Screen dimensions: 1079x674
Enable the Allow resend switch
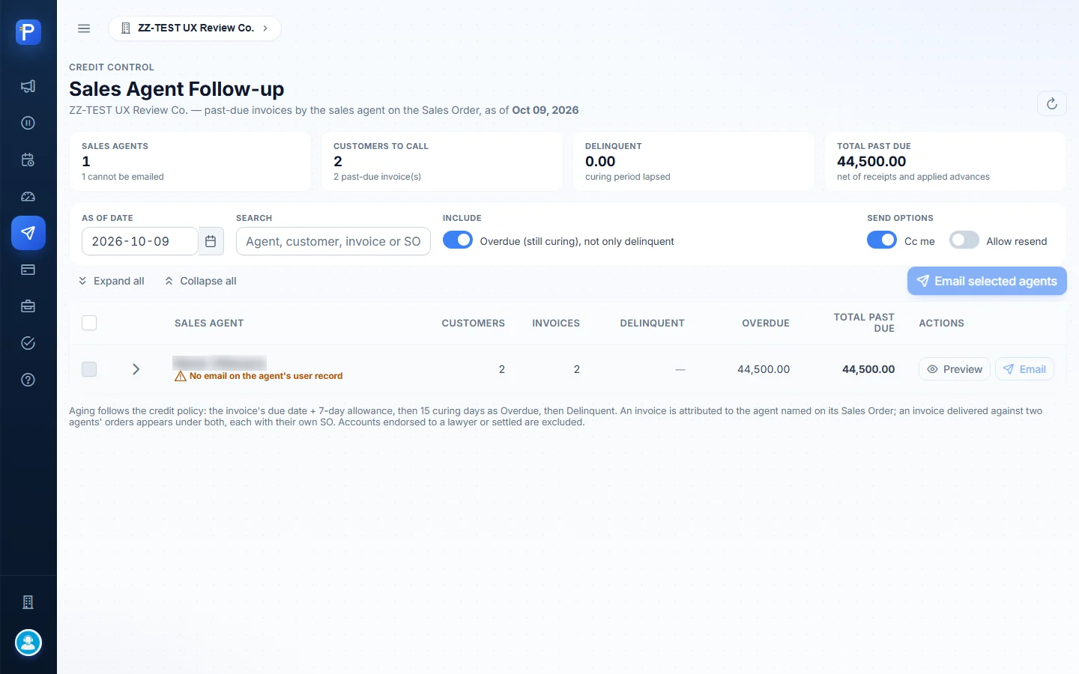[964, 240]
